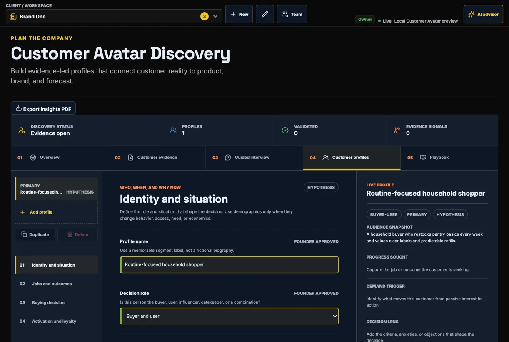
Task: Open Buying decision section
Action: [x=57, y=302]
